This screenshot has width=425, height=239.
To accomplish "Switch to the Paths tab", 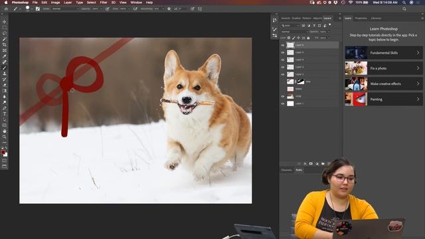I will 299,170.
